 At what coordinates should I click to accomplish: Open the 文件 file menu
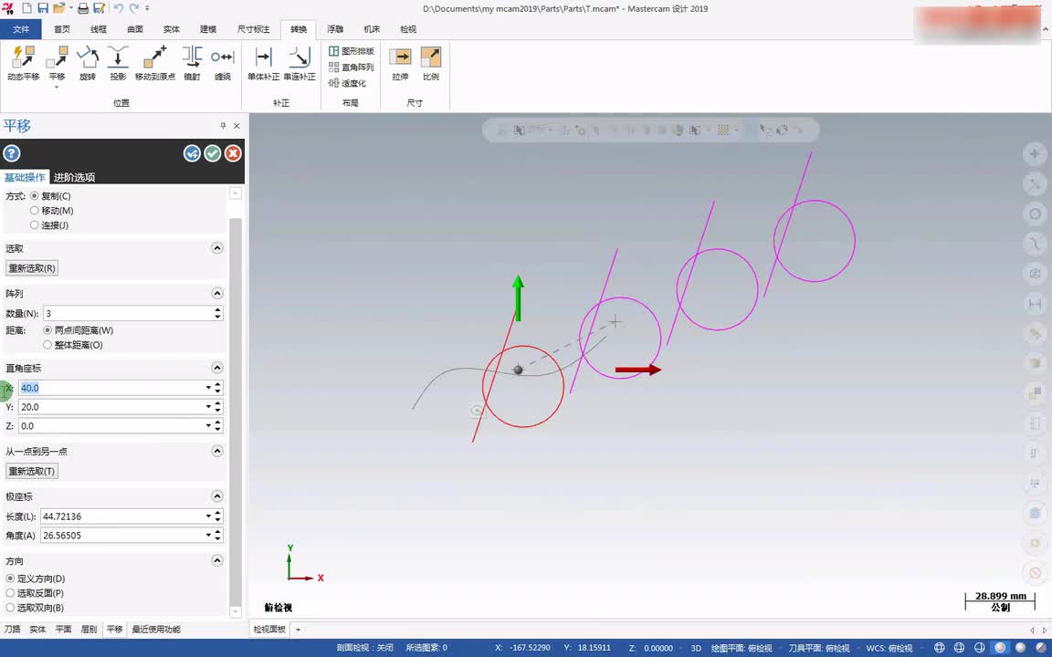click(x=21, y=29)
